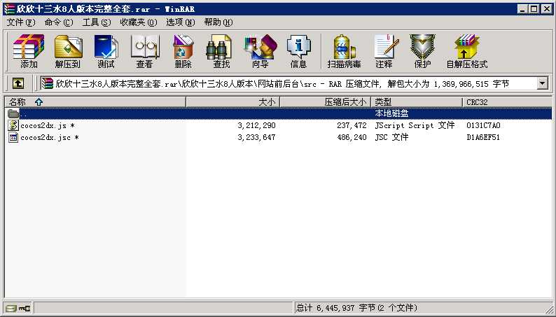Show archive Info (信息) icon
This screenshot has width=556, height=317.
click(298, 51)
